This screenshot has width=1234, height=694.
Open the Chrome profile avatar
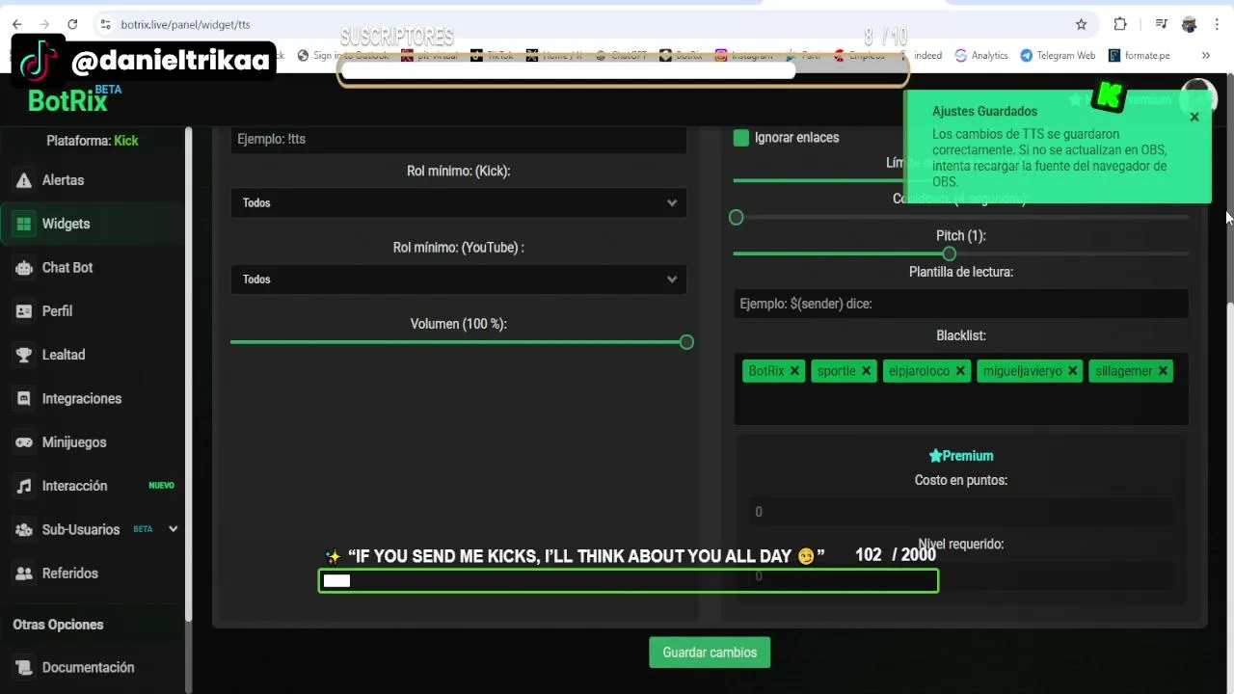click(x=1189, y=24)
